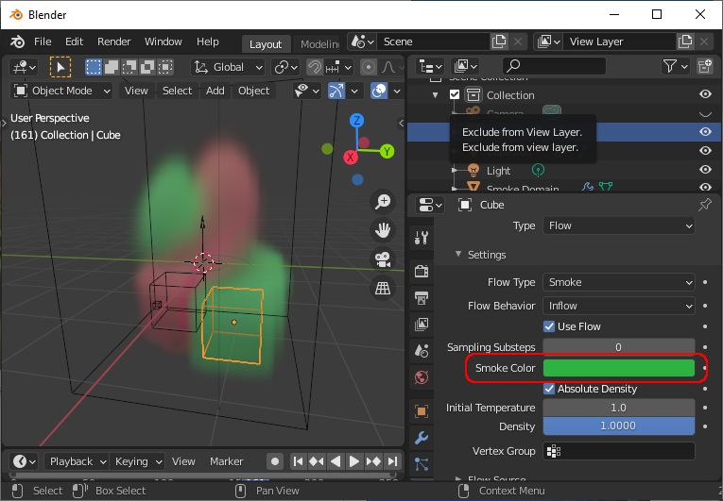Click the Z axis on navigation gizmo
This screenshot has height=501, width=723.
pos(356,121)
